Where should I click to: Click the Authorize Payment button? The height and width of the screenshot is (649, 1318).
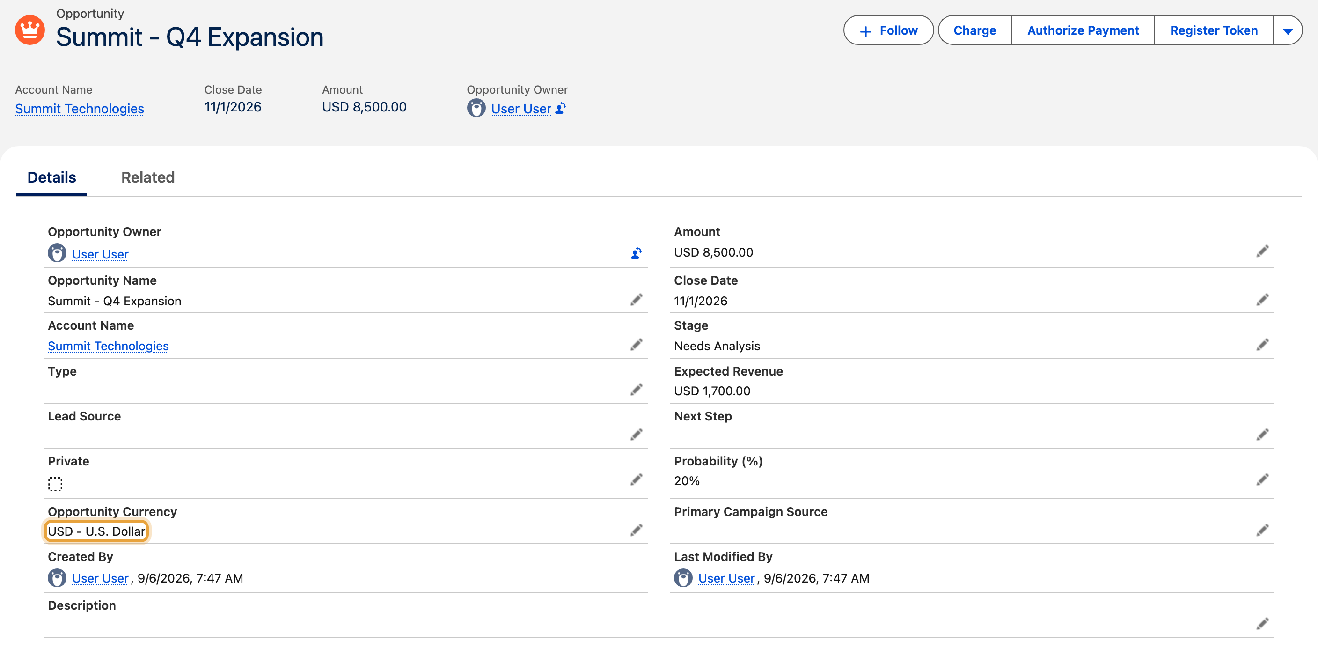(x=1083, y=31)
